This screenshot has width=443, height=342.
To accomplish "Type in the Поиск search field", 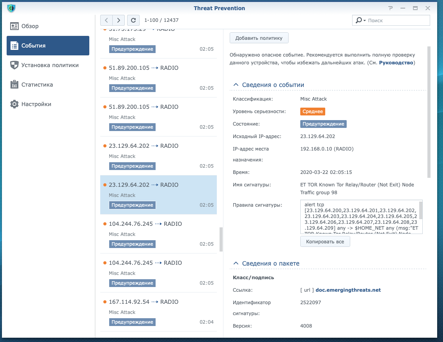I will click(397, 20).
